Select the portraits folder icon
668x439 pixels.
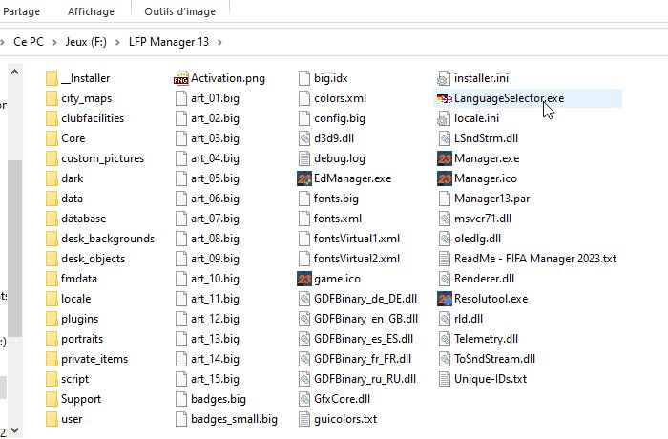52,339
